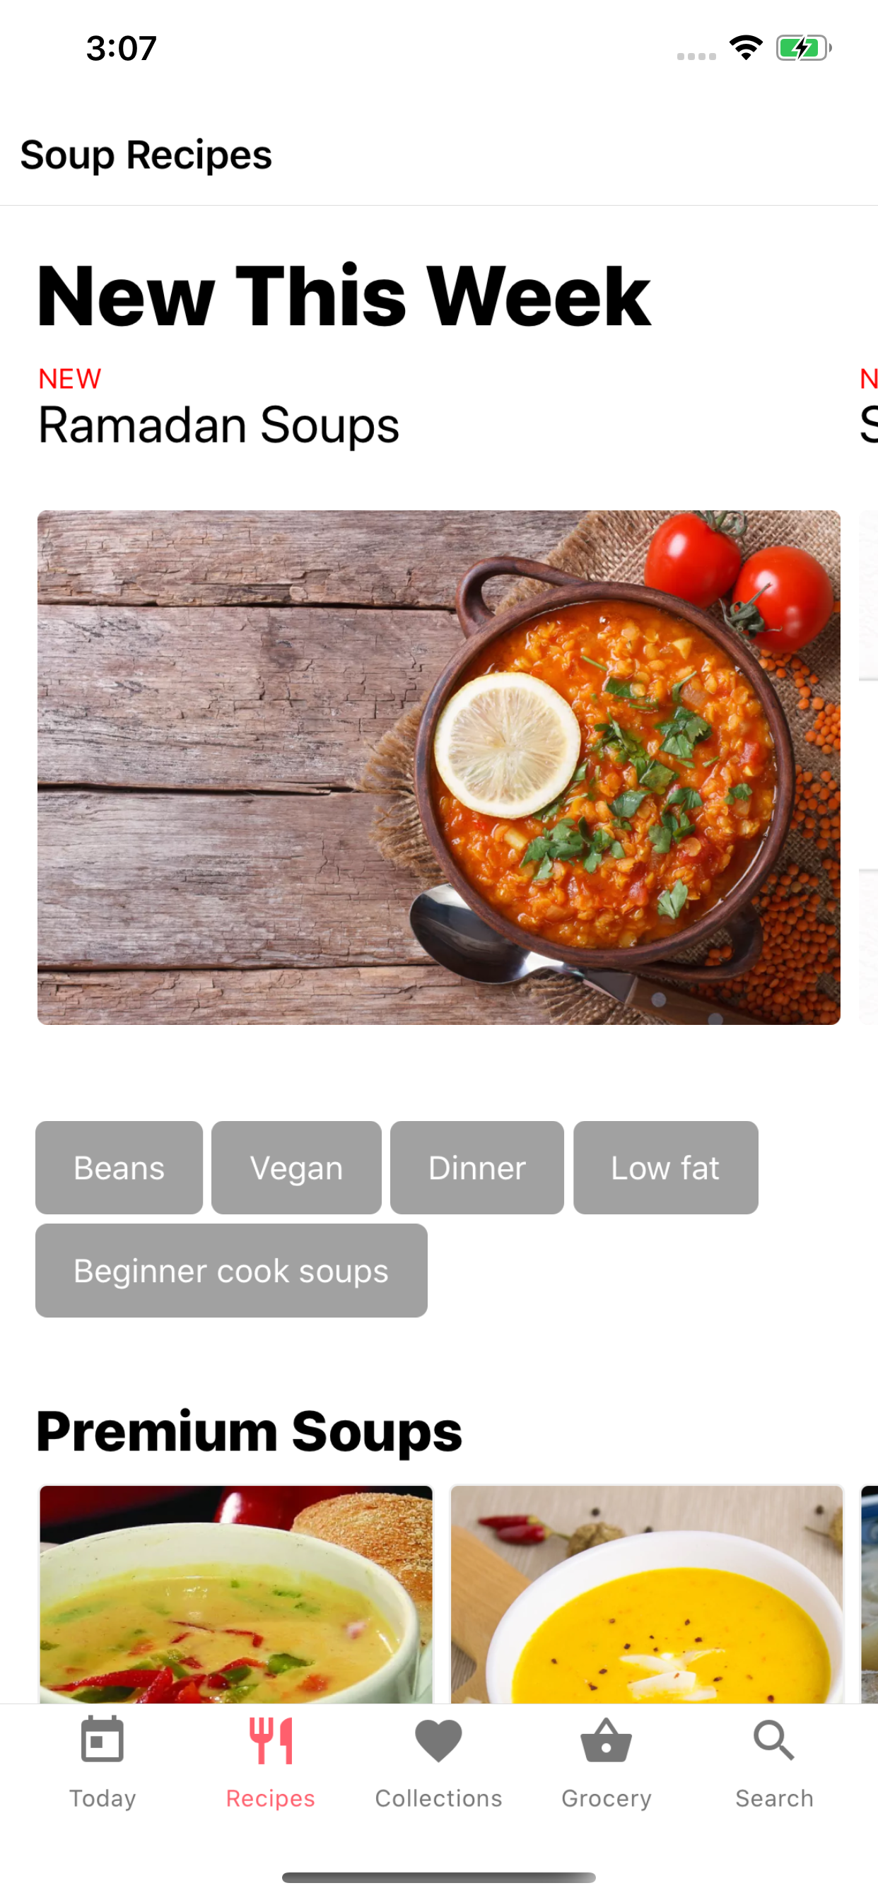The image size is (878, 1900).
Task: Select the Beans filter chip
Action: [x=119, y=1168]
